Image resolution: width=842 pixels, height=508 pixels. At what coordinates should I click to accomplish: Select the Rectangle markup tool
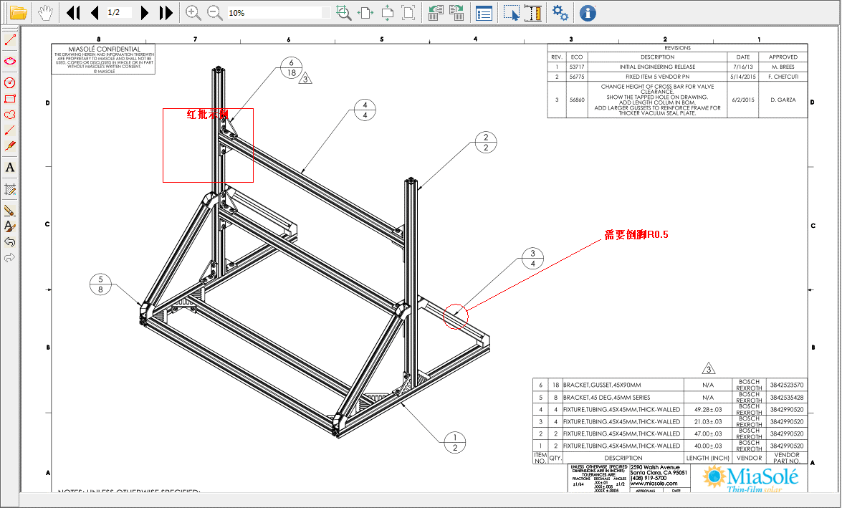9,99
